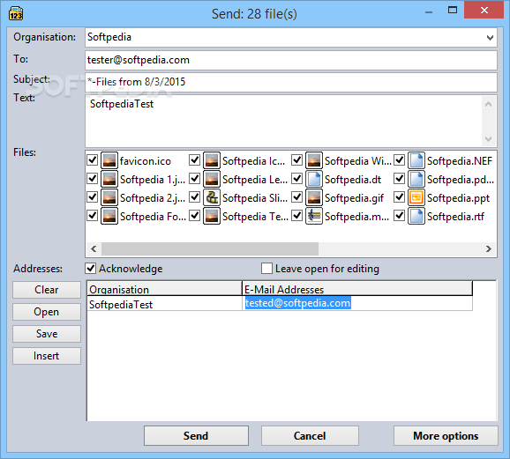Uncheck the Softpedia.ppt checkbox
510x459 pixels.
coord(399,196)
